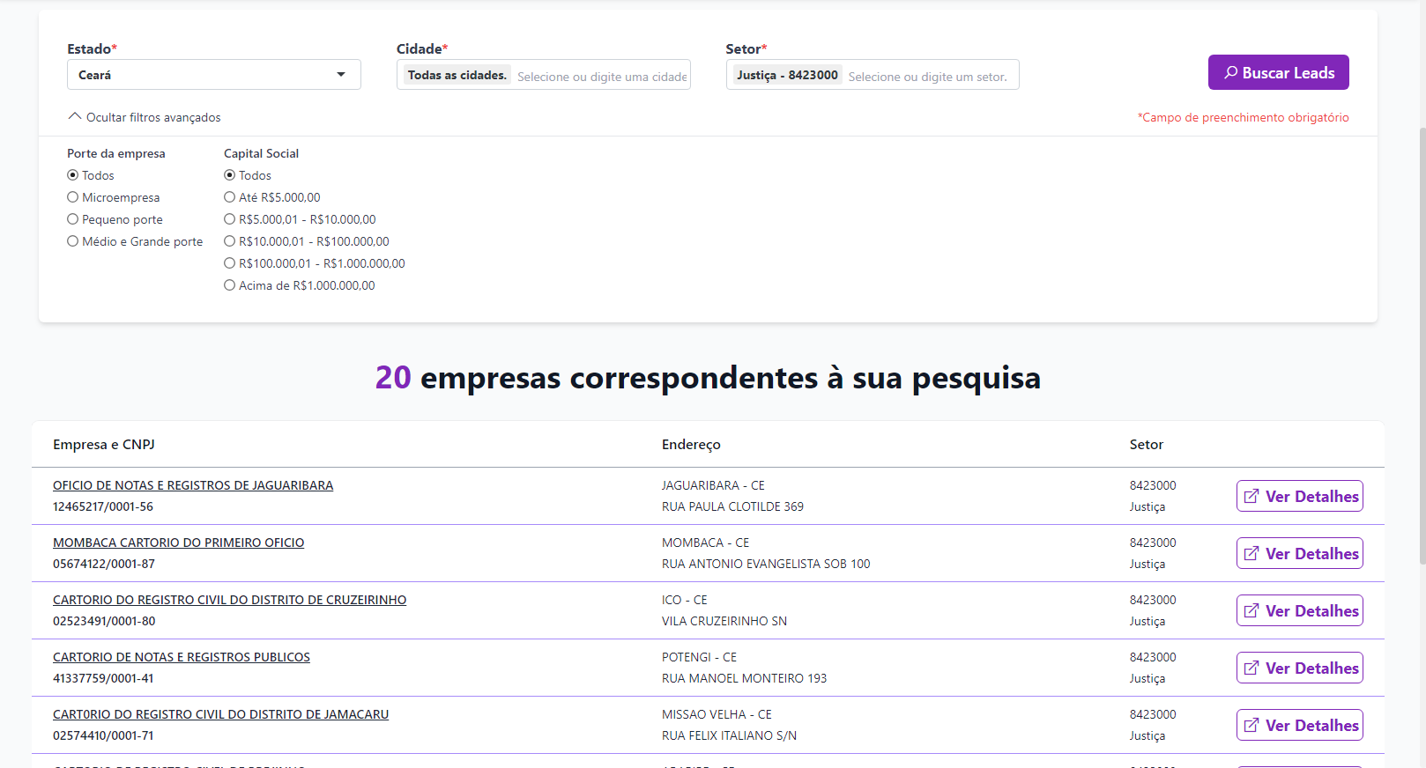
Task: Select Até R$5.000,00 capital option
Action: (230, 197)
